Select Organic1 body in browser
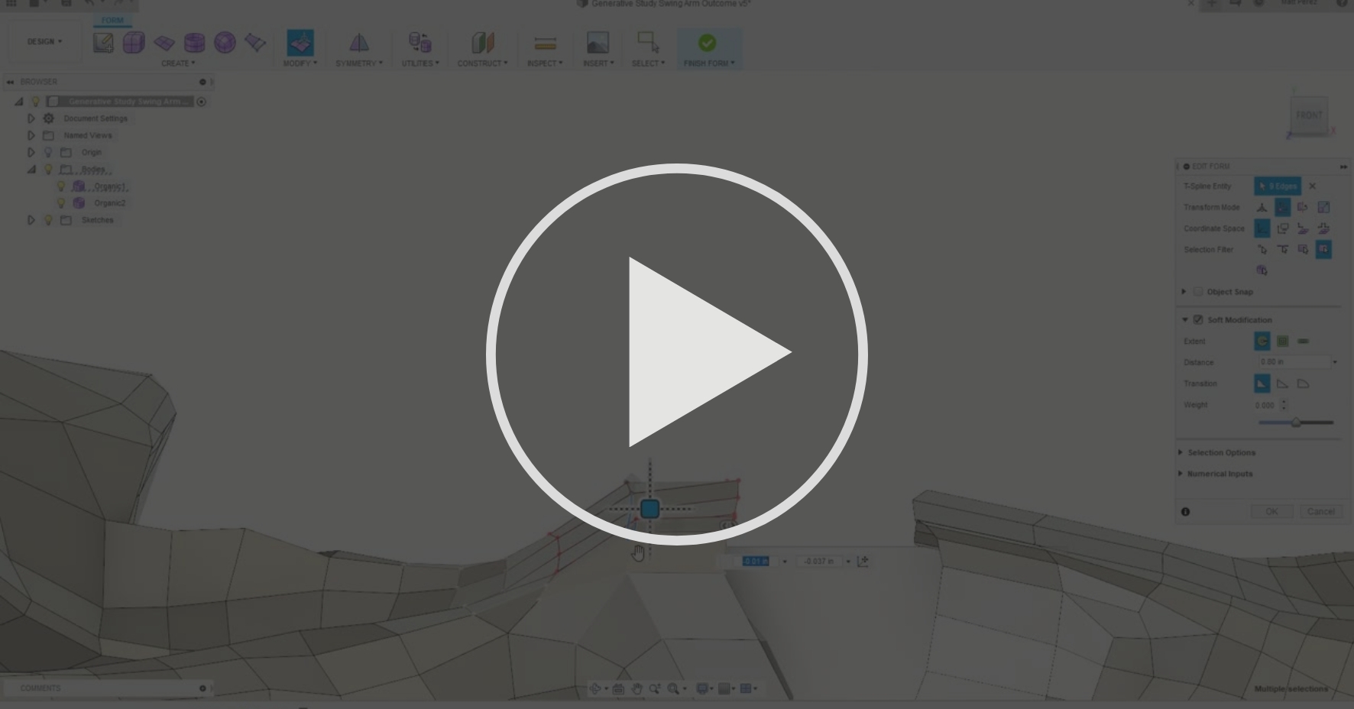 (x=110, y=186)
